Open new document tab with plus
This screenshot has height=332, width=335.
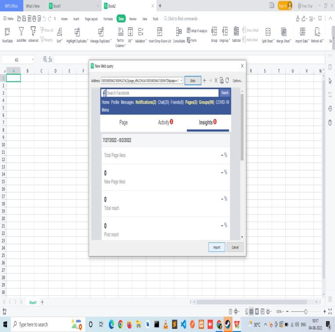pos(160,6)
